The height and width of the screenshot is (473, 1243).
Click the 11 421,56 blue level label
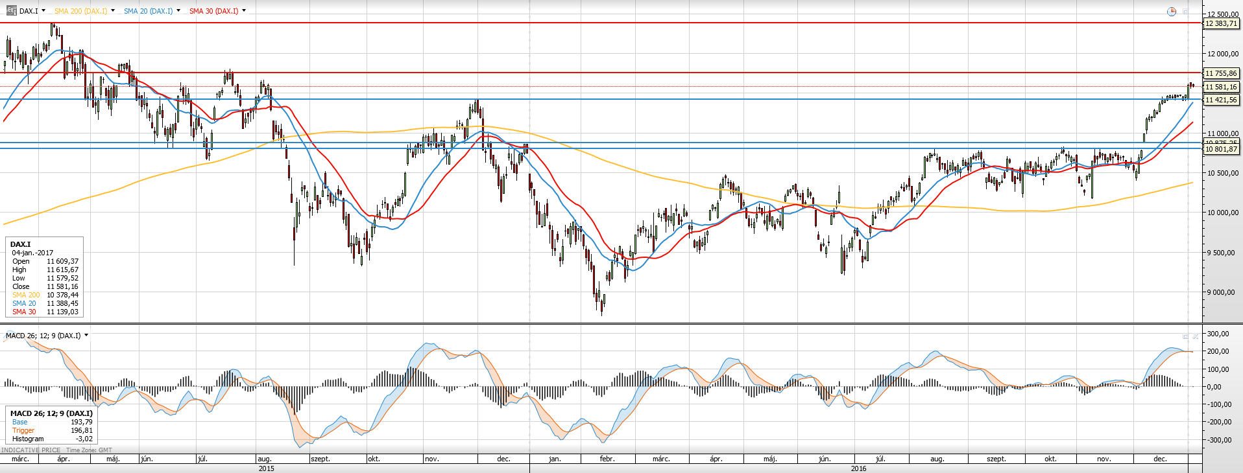1220,100
